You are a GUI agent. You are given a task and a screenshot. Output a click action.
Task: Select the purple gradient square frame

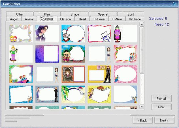click(47, 54)
